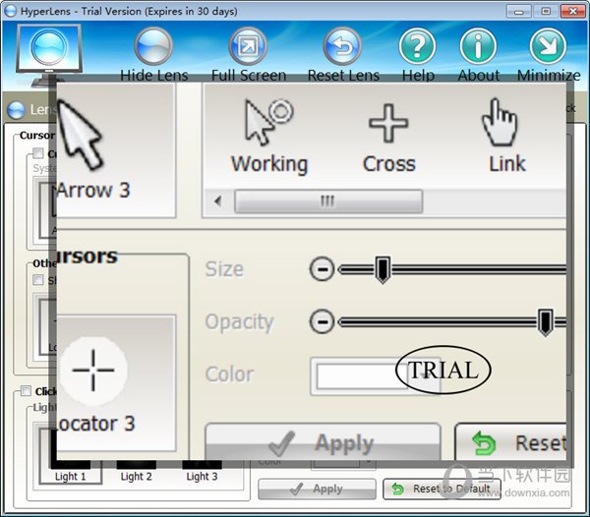The width and height of the screenshot is (590, 517).
Task: Open the white Color picker field
Action: (x=376, y=376)
